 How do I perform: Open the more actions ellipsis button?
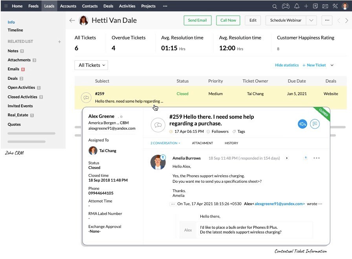327,20
